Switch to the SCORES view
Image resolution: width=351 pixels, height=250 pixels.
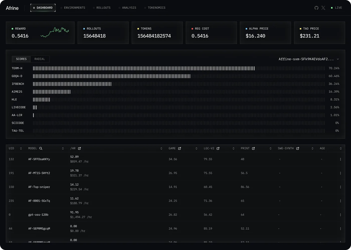21,59
